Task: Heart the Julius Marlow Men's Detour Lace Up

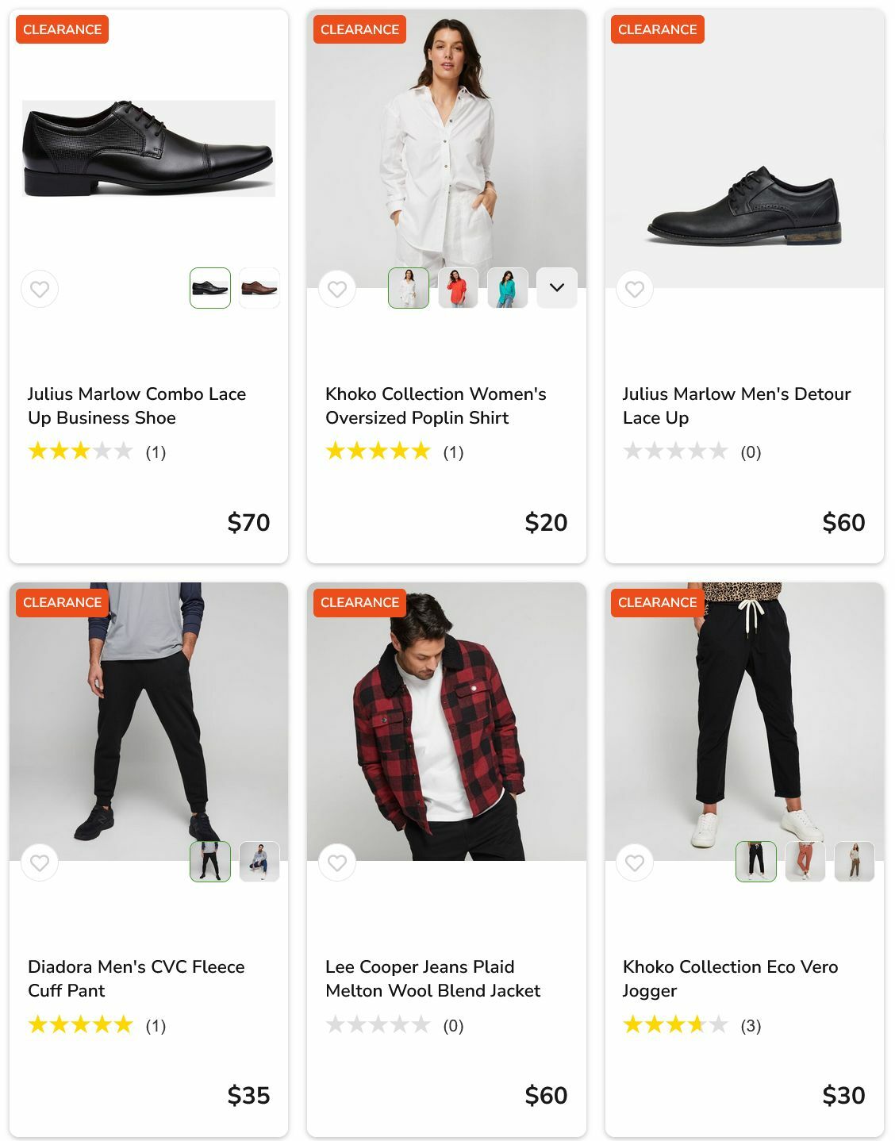Action: [x=635, y=289]
